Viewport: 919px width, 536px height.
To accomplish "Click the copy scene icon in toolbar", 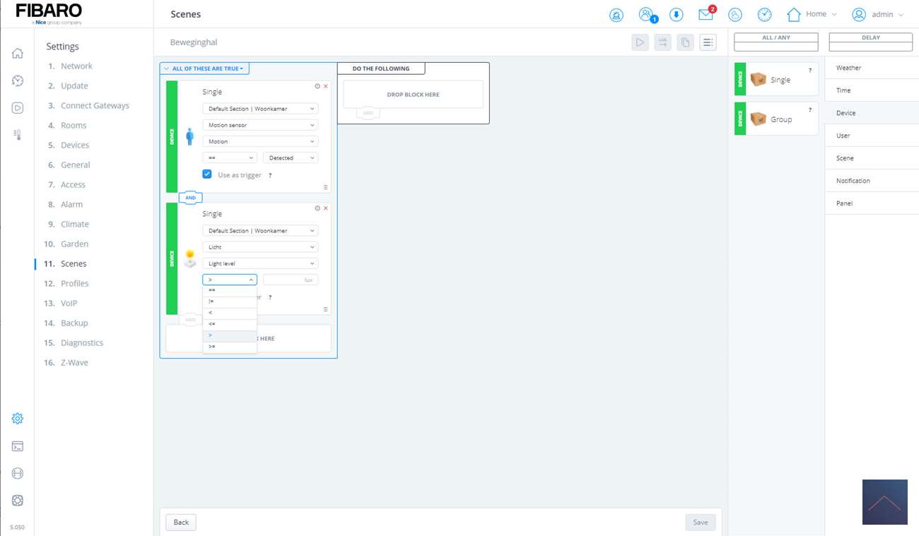I will [x=685, y=42].
